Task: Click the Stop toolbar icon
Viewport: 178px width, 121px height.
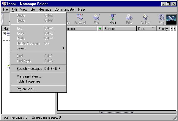Action: [162, 19]
